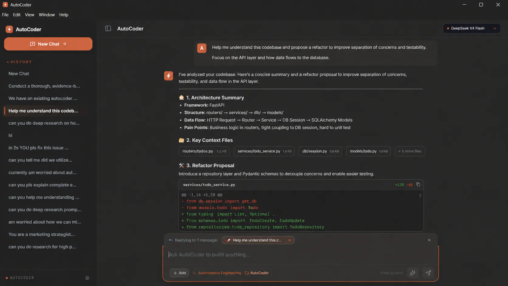This screenshot has height=286, width=508.
Task: Click the HISTORY section label
Action: click(x=21, y=62)
